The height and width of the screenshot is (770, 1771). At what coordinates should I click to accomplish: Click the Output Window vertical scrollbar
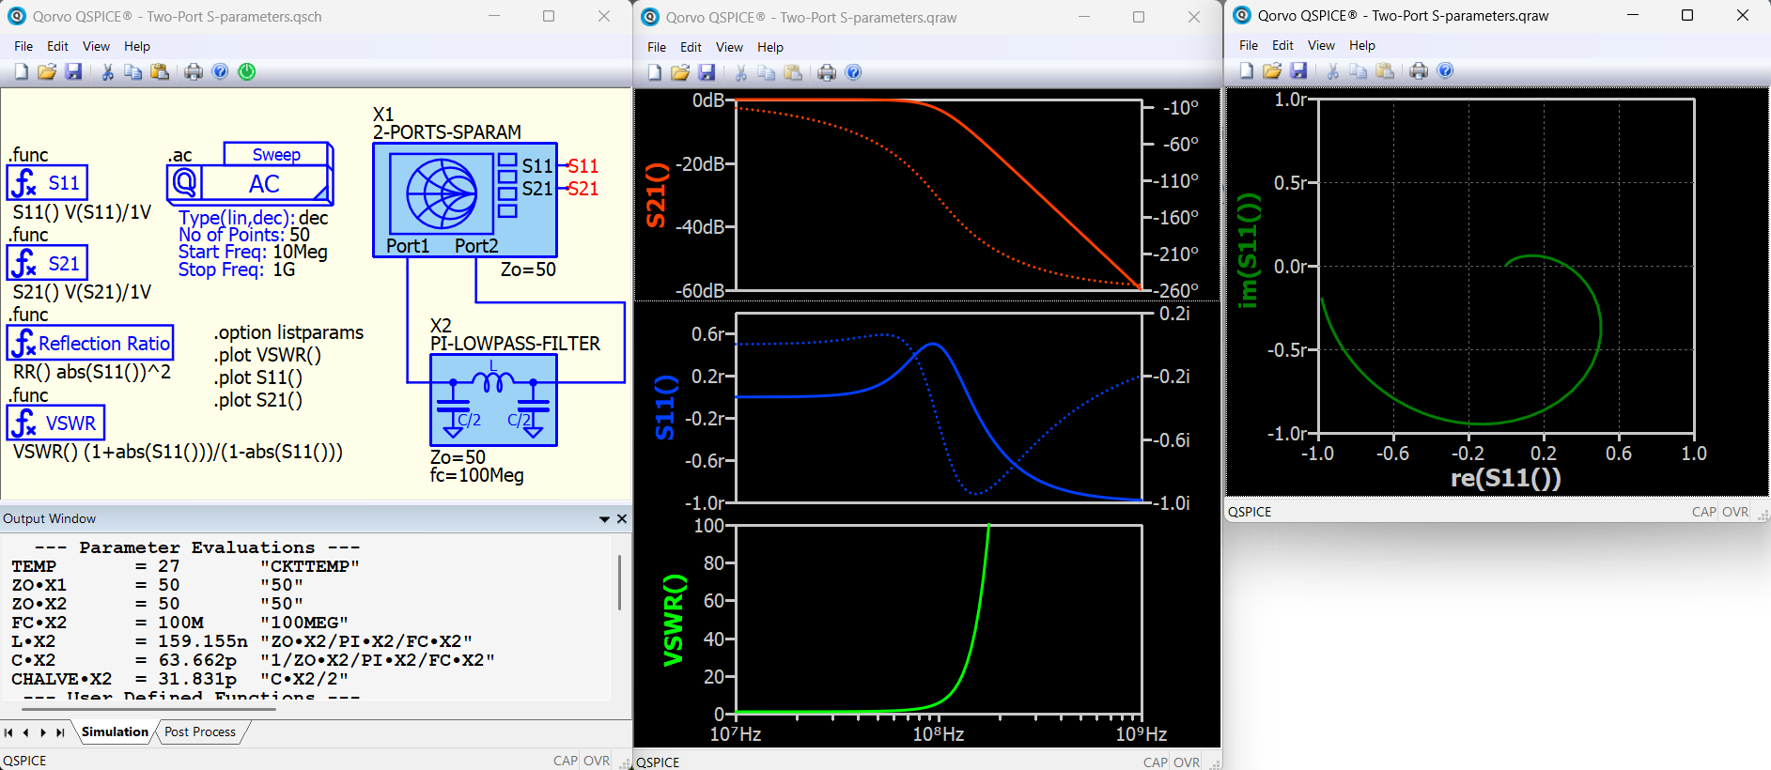(619, 582)
